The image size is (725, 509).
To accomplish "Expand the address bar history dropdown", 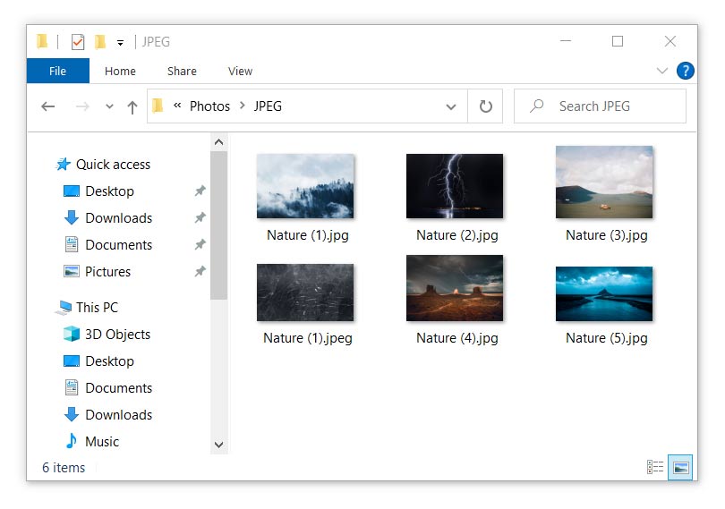I will 451,106.
